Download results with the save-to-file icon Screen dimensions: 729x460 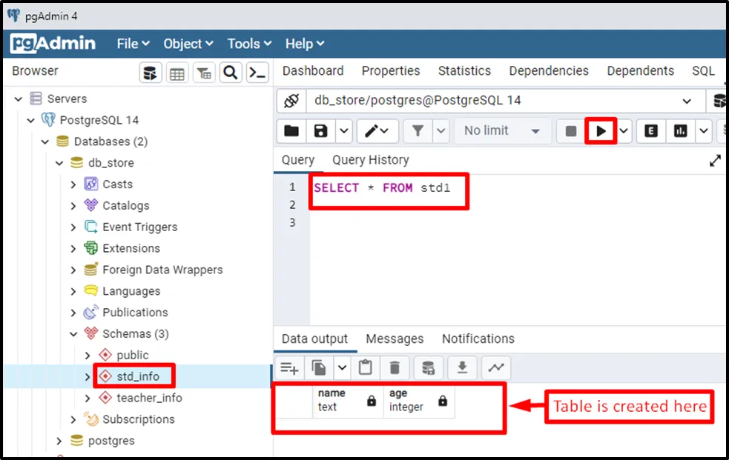point(462,367)
